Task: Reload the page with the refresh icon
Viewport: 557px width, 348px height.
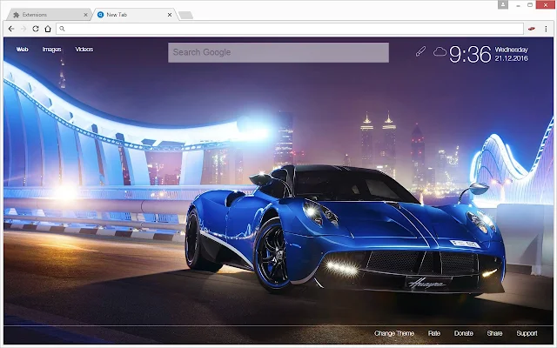Action: (x=36, y=29)
